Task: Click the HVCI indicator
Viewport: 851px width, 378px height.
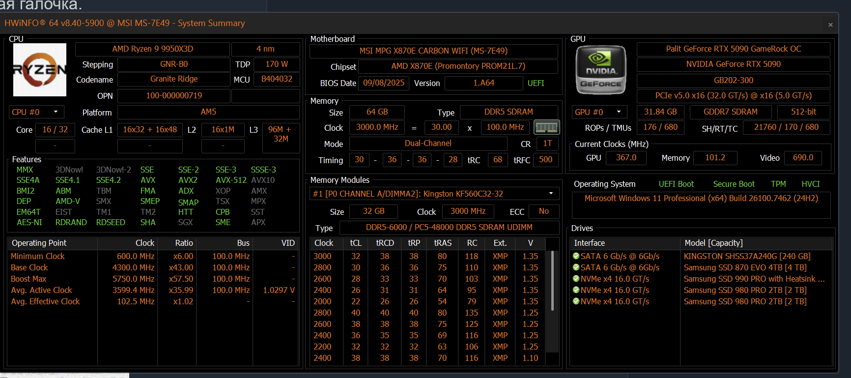Action: click(x=811, y=184)
